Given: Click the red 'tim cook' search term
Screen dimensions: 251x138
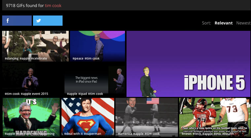Looking at the screenshot, I should point(53,6).
